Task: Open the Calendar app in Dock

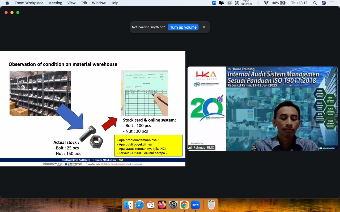Action: (151, 205)
